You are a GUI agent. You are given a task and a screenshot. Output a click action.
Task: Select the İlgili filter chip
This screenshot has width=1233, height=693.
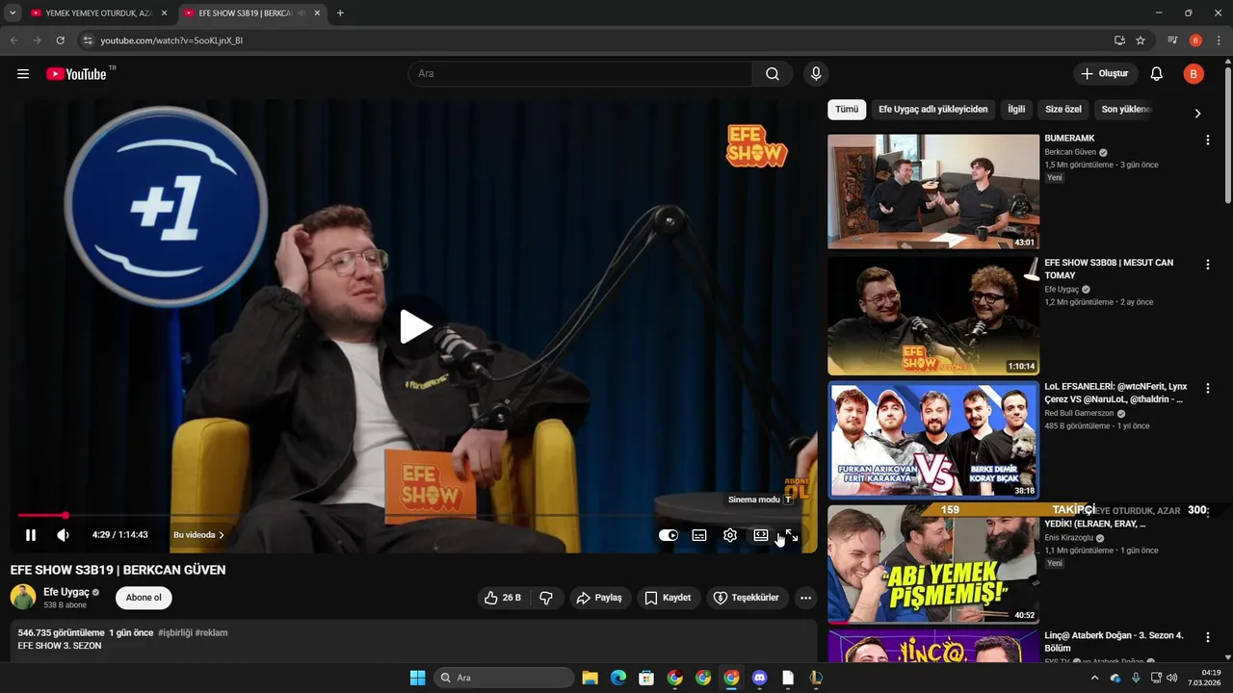click(x=1016, y=110)
